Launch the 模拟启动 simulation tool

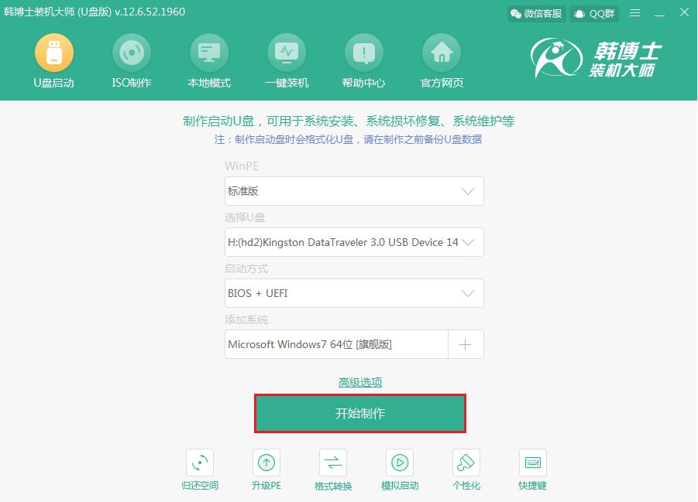coord(399,469)
